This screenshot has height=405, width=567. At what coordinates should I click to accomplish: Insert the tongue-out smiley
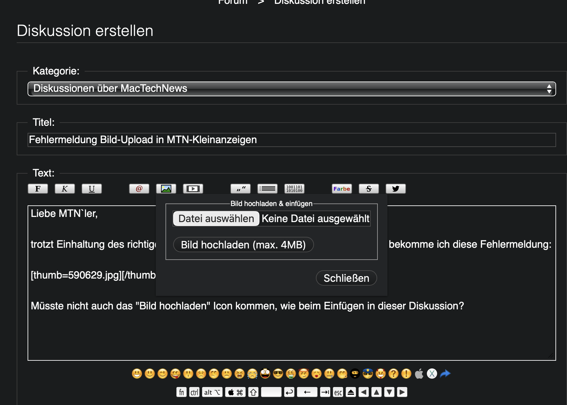(175, 374)
